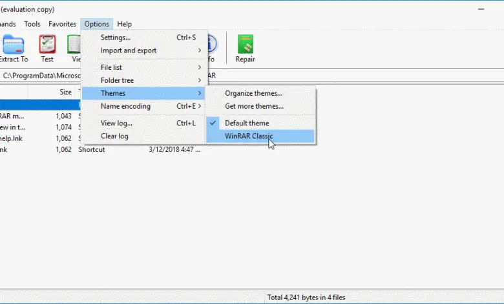Open Organize themes... in the submenu
This screenshot has height=304, width=504.
tap(260, 93)
